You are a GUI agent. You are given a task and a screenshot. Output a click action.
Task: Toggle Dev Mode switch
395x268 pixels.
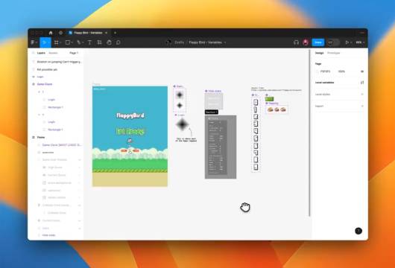(x=333, y=42)
